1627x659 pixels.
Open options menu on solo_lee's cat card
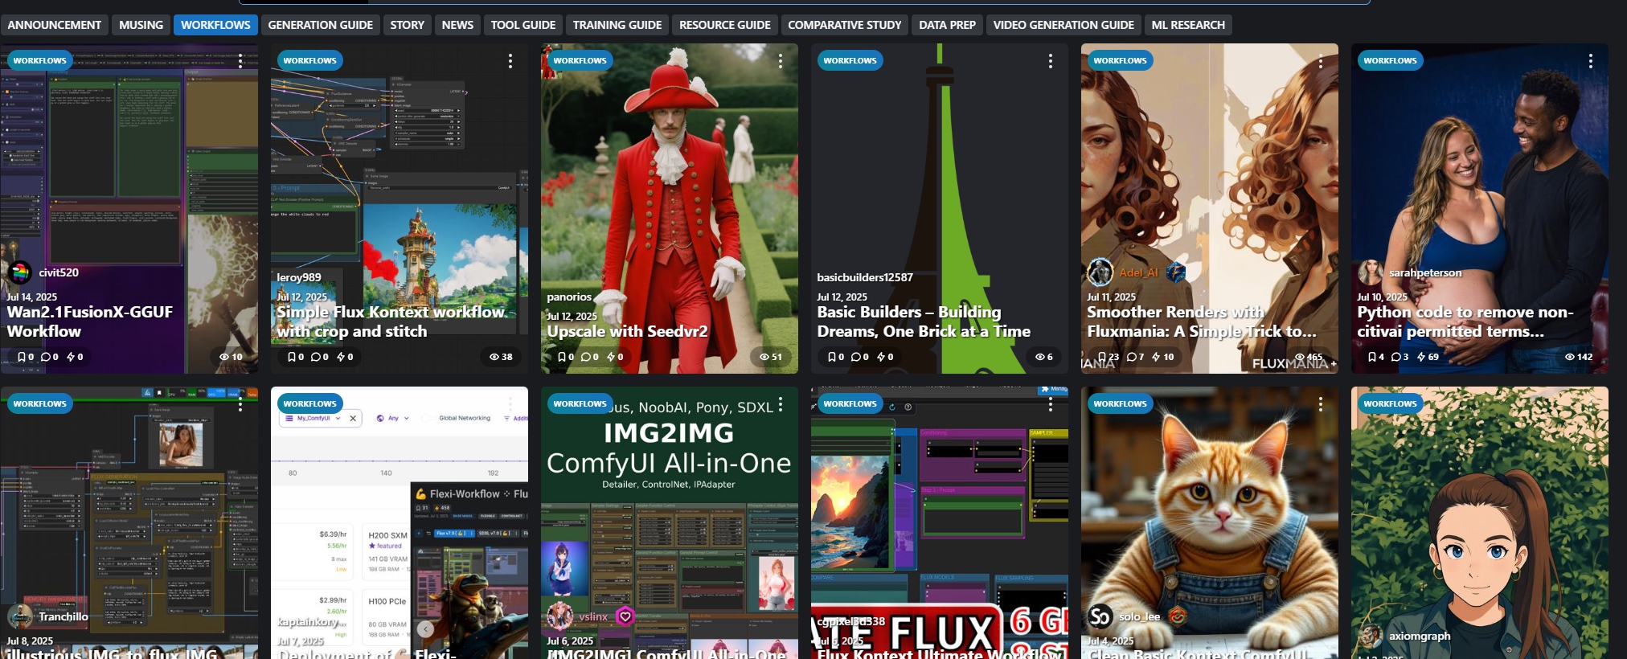point(1321,404)
